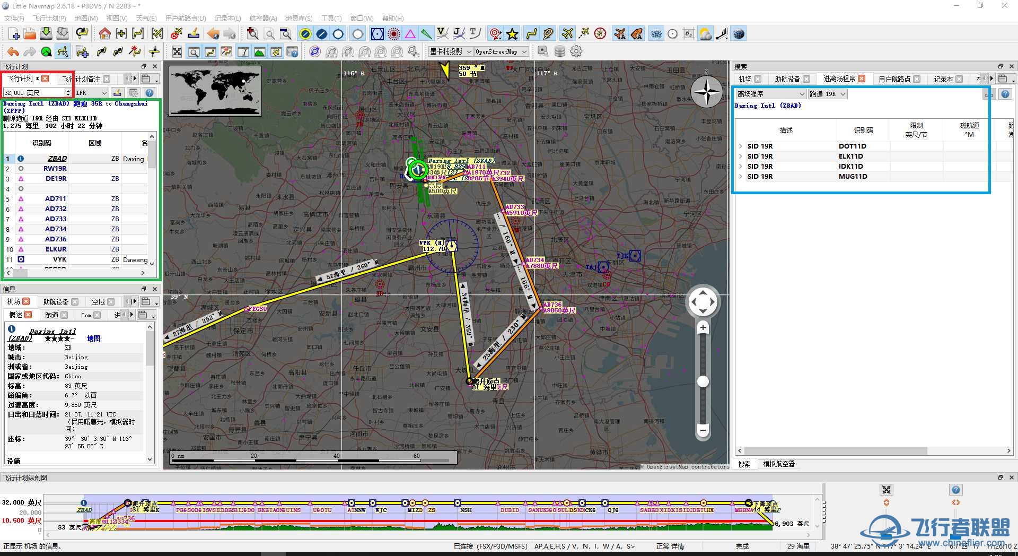This screenshot has height=556, width=1018.
Task: Expand the DOT11D SID row
Action: [741, 146]
